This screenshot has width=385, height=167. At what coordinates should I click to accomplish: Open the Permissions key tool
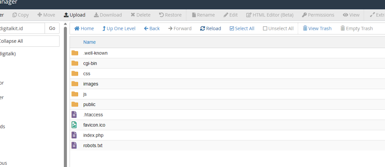305,15
